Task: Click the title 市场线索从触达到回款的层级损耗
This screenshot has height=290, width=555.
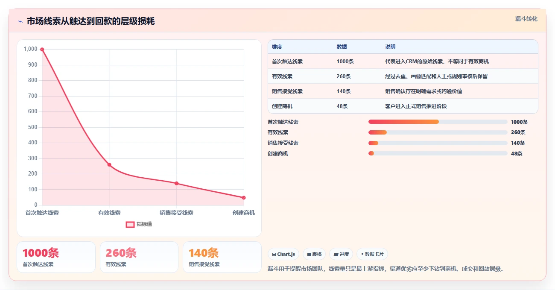Action: [x=91, y=21]
